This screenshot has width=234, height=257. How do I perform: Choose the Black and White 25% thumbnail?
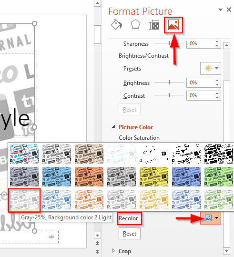click(x=154, y=154)
